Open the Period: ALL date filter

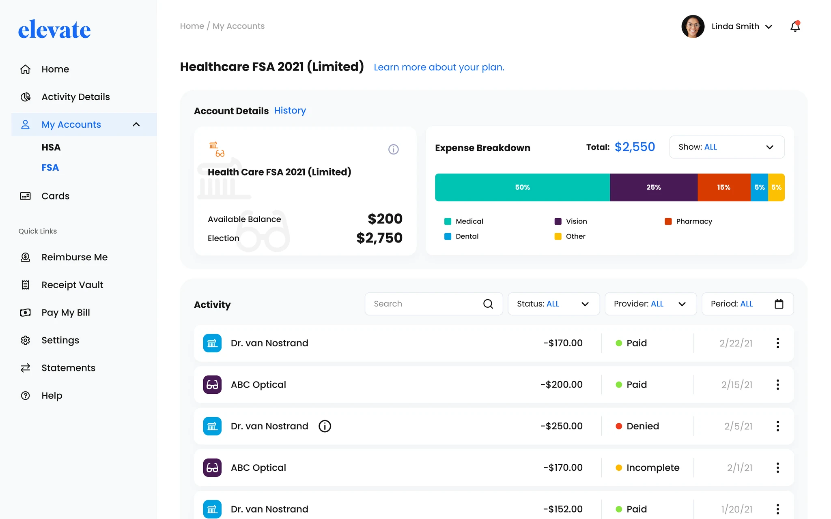(x=747, y=304)
